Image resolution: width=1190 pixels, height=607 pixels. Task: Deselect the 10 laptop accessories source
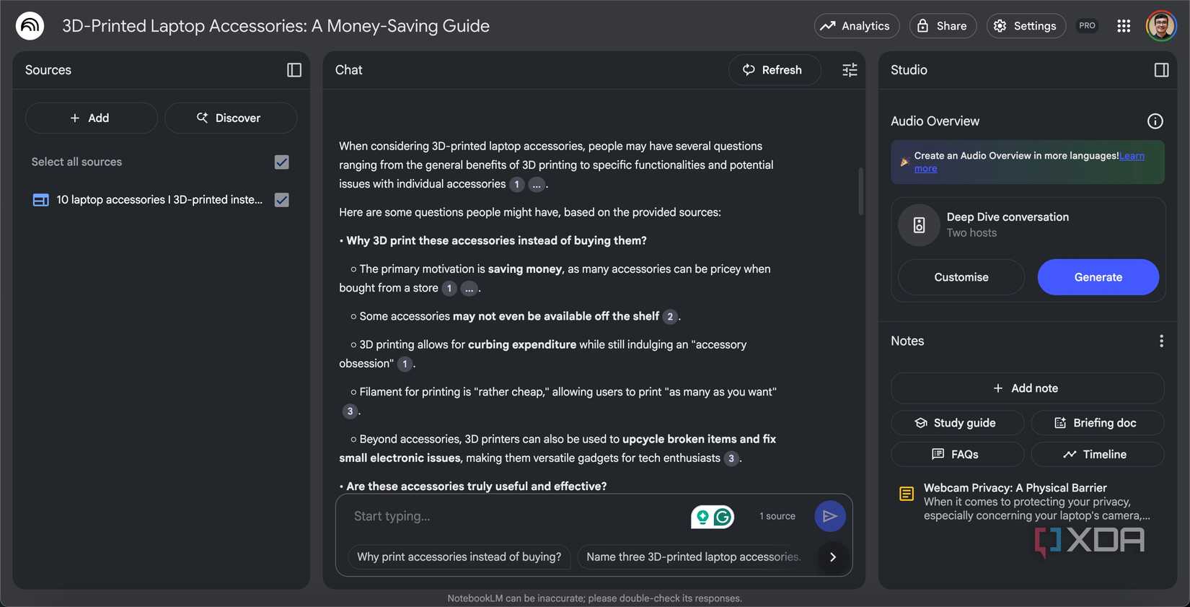tap(281, 199)
